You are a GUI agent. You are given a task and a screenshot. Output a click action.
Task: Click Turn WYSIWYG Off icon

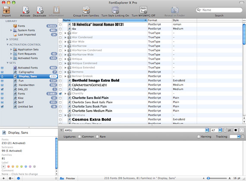(x=143, y=10)
